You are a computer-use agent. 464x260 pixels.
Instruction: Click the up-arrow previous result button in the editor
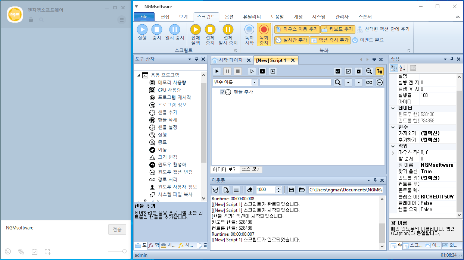coord(348,82)
